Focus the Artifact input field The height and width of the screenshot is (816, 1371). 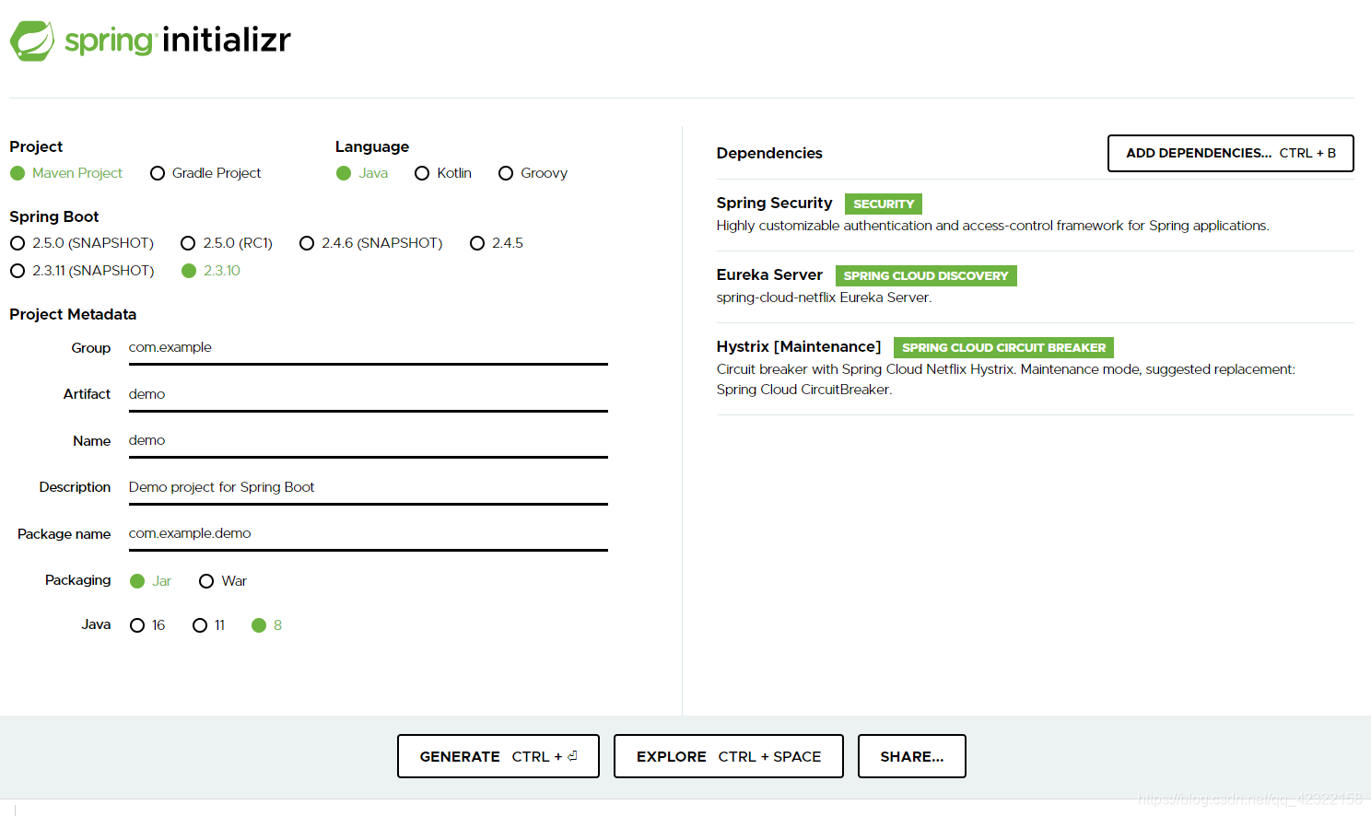click(x=369, y=394)
